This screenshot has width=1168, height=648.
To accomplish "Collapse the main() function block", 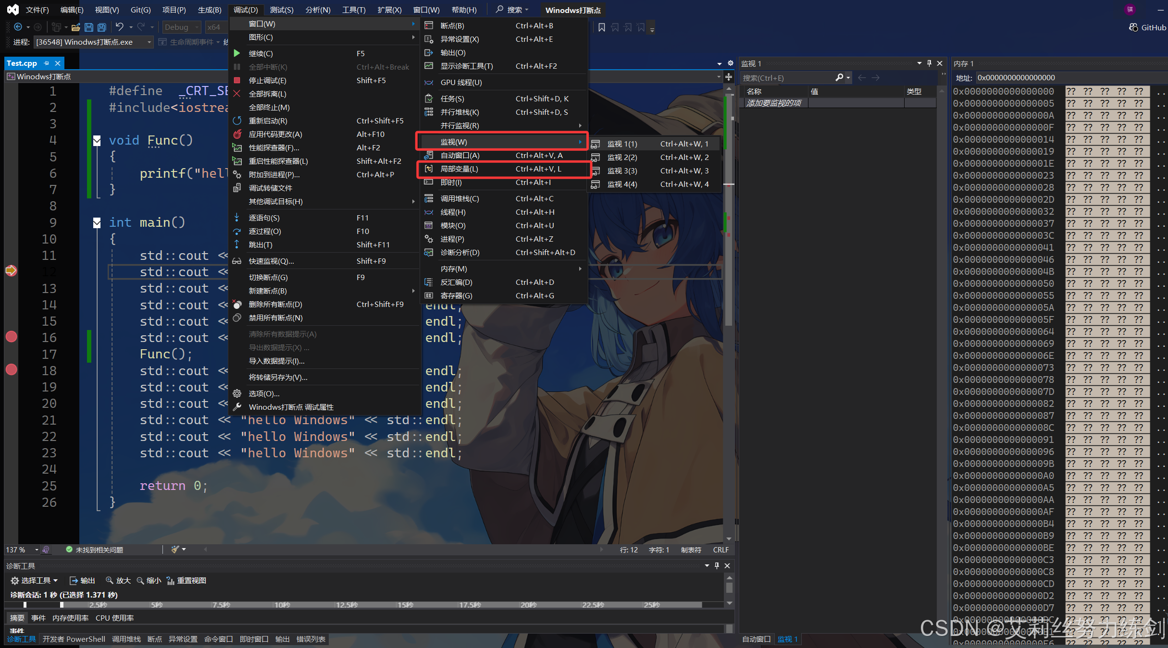I will point(97,222).
